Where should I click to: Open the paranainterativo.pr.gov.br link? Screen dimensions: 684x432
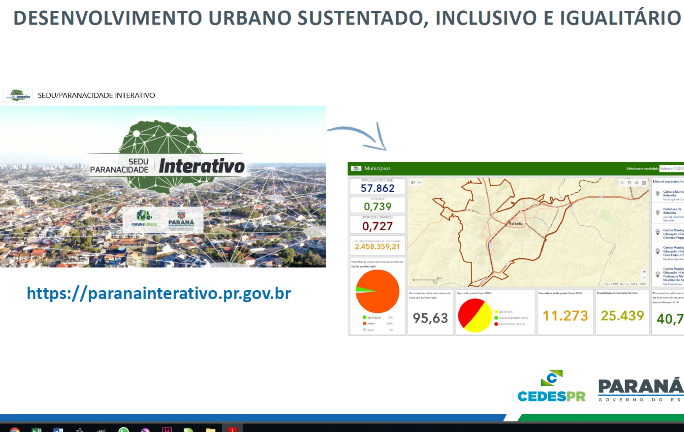point(159,293)
